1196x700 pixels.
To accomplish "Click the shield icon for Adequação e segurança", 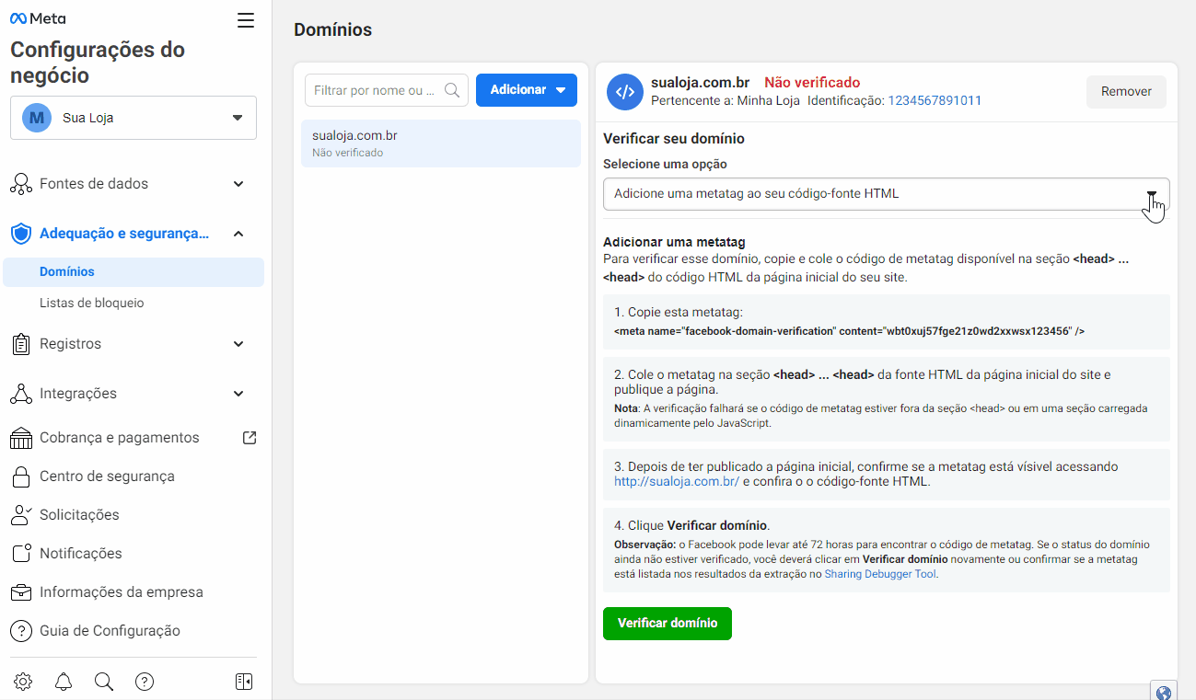I will (x=20, y=234).
